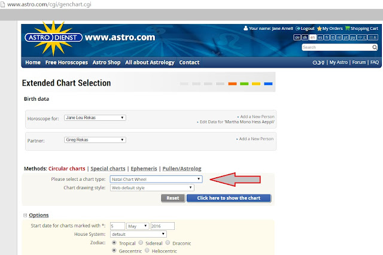
Task: Open the Chart drawing style dropdown
Action: (152, 187)
